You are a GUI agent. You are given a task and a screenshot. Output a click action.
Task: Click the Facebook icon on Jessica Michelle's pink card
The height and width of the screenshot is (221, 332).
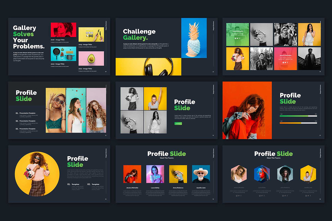coord(287,62)
